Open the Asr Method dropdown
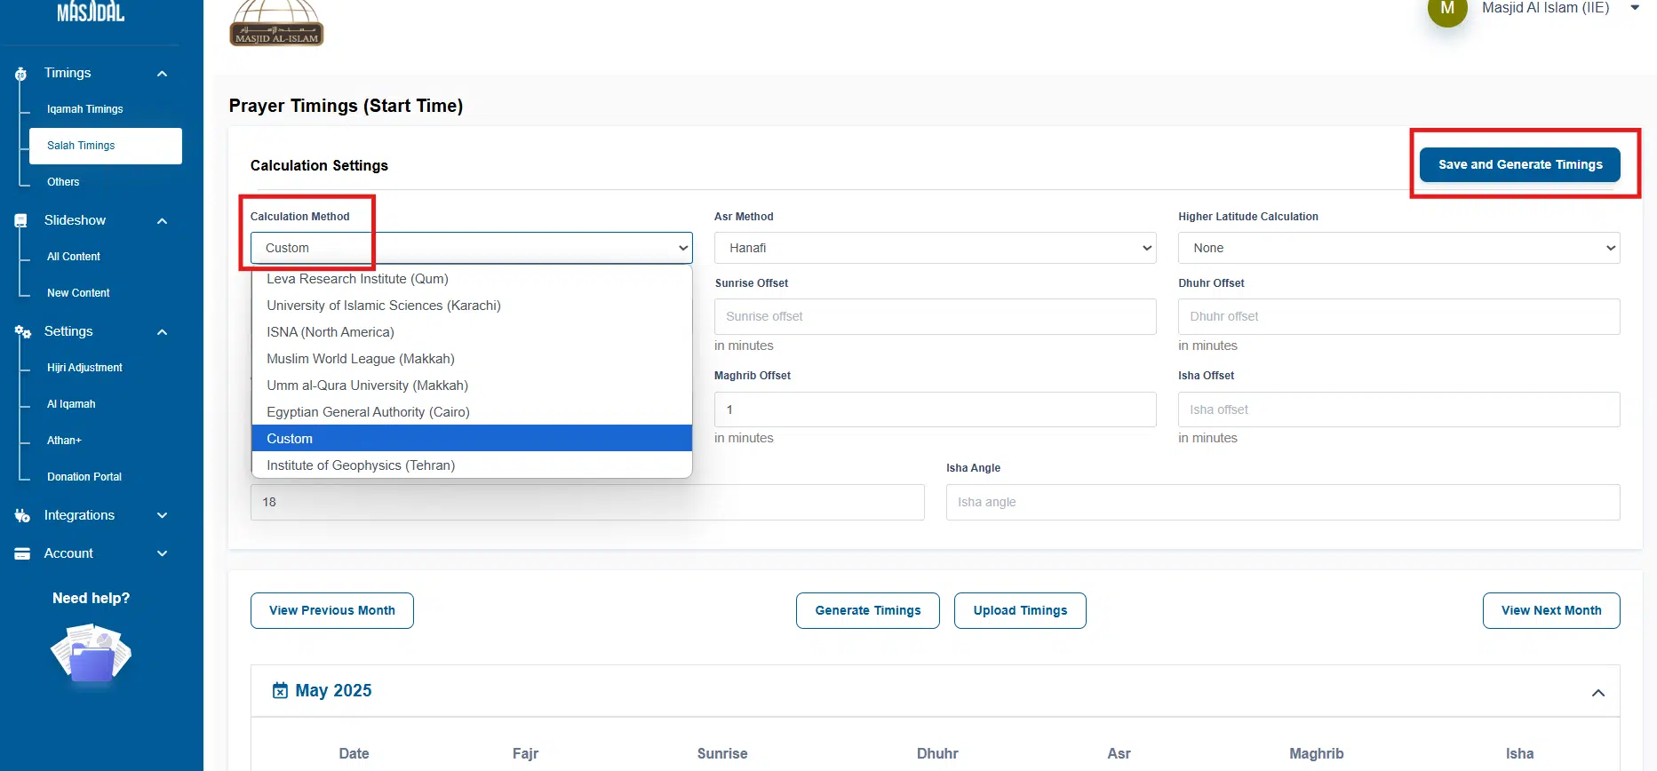 pyautogui.click(x=934, y=248)
